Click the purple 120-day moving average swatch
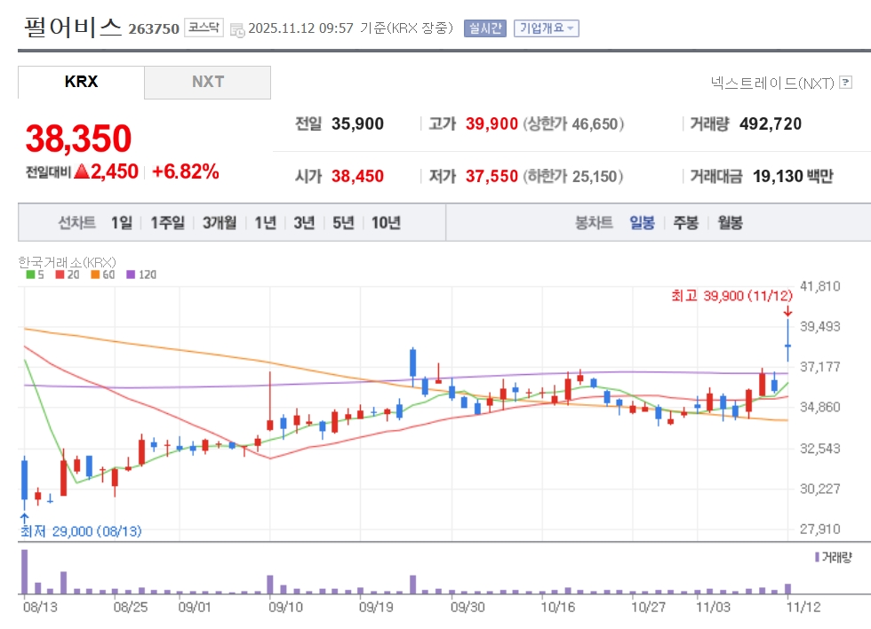The image size is (871, 629). click(x=131, y=275)
